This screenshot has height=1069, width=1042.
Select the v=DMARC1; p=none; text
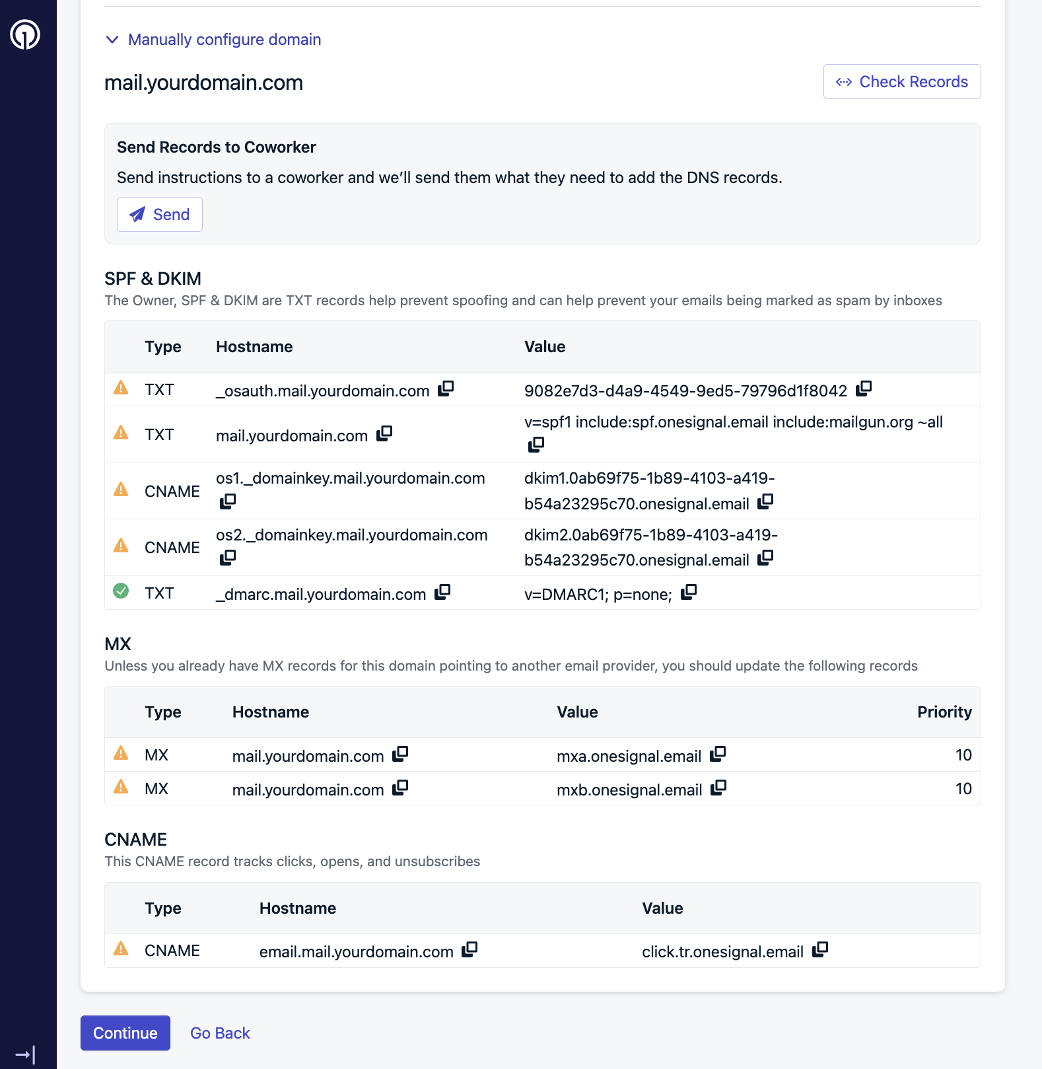[598, 595]
